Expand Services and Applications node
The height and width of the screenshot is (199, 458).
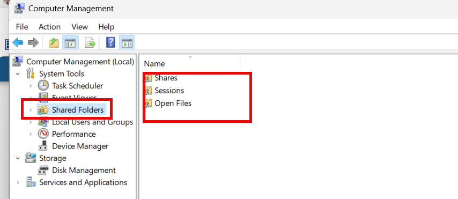tap(18, 182)
